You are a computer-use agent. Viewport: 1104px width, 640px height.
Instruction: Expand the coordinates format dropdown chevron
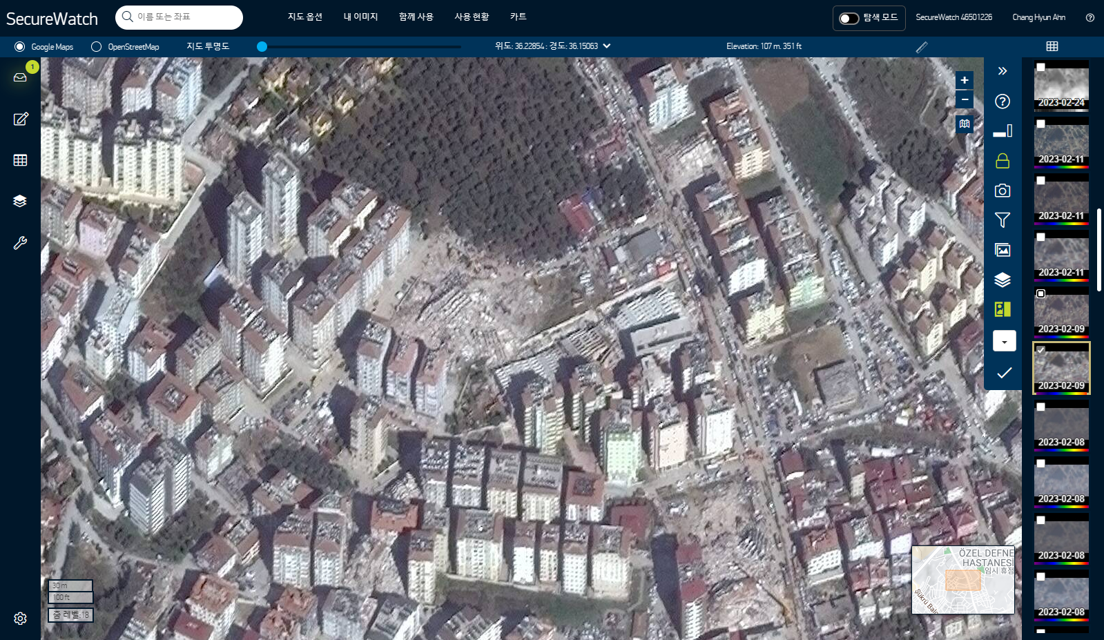tap(607, 46)
